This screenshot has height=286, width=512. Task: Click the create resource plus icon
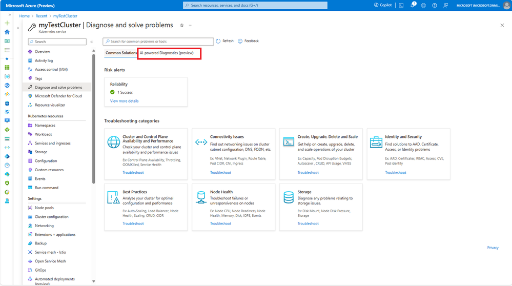7,23
